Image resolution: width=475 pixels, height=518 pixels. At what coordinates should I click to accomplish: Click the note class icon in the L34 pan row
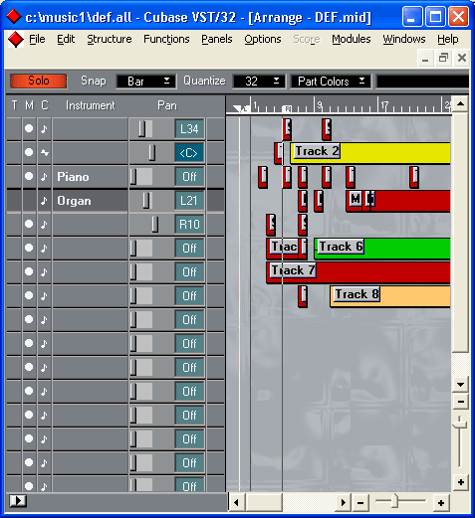(x=44, y=129)
